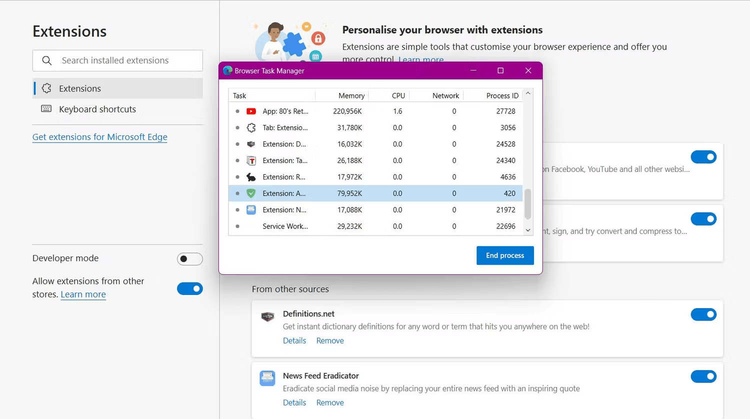This screenshot has width=750, height=419.
Task: Click CPU value 1.6
Action: [x=397, y=111]
